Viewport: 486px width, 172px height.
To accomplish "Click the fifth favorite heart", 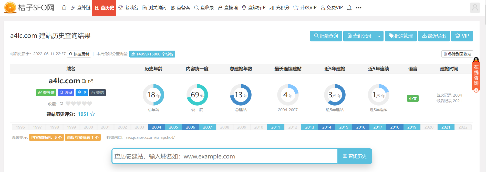I will pos(89,104).
